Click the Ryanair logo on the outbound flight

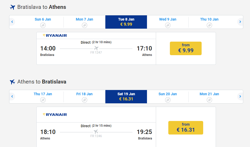[55, 36]
